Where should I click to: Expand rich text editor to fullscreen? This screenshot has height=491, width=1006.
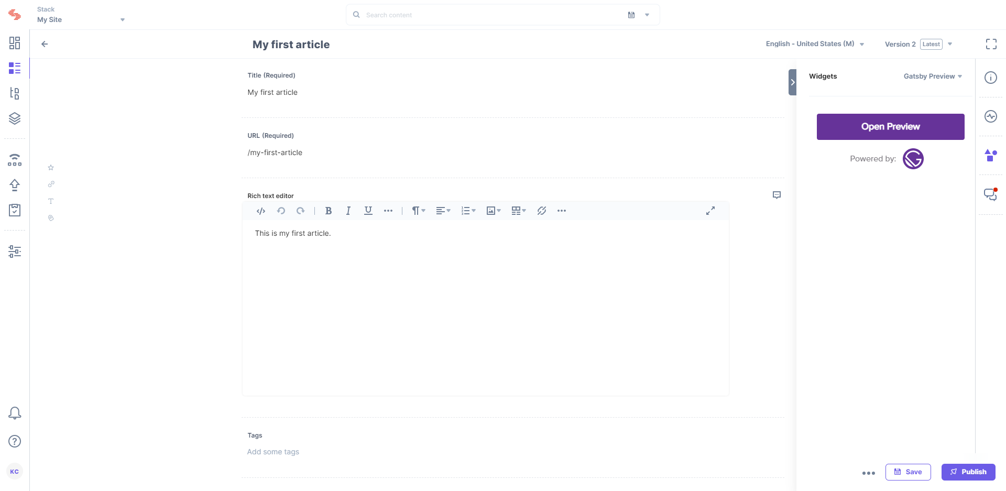tap(710, 211)
